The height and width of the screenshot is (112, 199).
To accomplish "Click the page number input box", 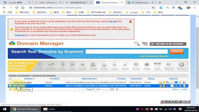I will click(x=94, y=89).
